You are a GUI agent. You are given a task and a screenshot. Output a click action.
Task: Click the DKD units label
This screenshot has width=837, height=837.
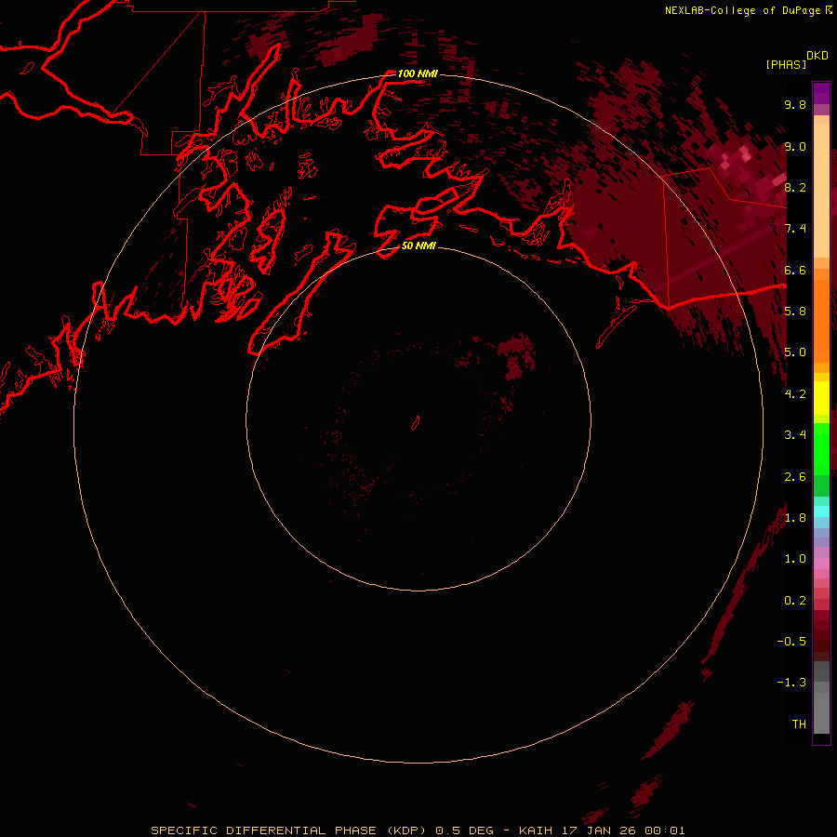[817, 56]
